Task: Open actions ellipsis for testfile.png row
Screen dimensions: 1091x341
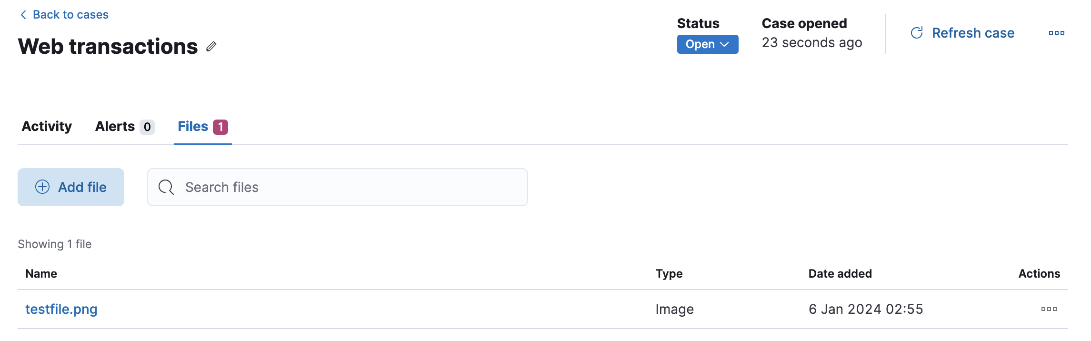Action: pos(1049,309)
